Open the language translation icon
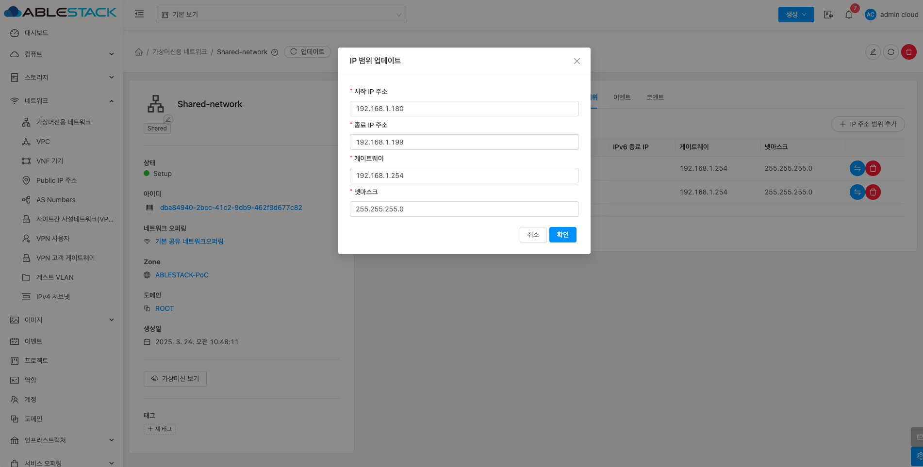 (828, 15)
